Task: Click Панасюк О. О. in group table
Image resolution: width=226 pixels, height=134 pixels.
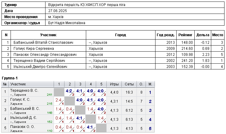Action: pos(22,127)
